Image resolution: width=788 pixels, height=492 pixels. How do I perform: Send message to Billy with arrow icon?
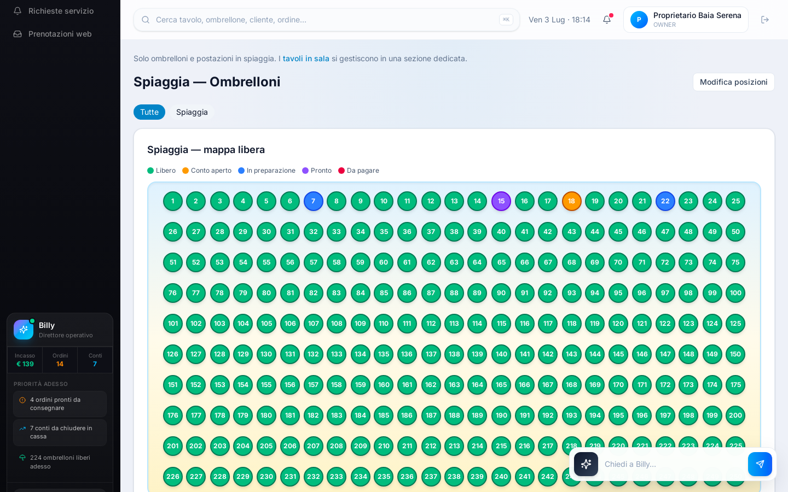click(x=760, y=464)
